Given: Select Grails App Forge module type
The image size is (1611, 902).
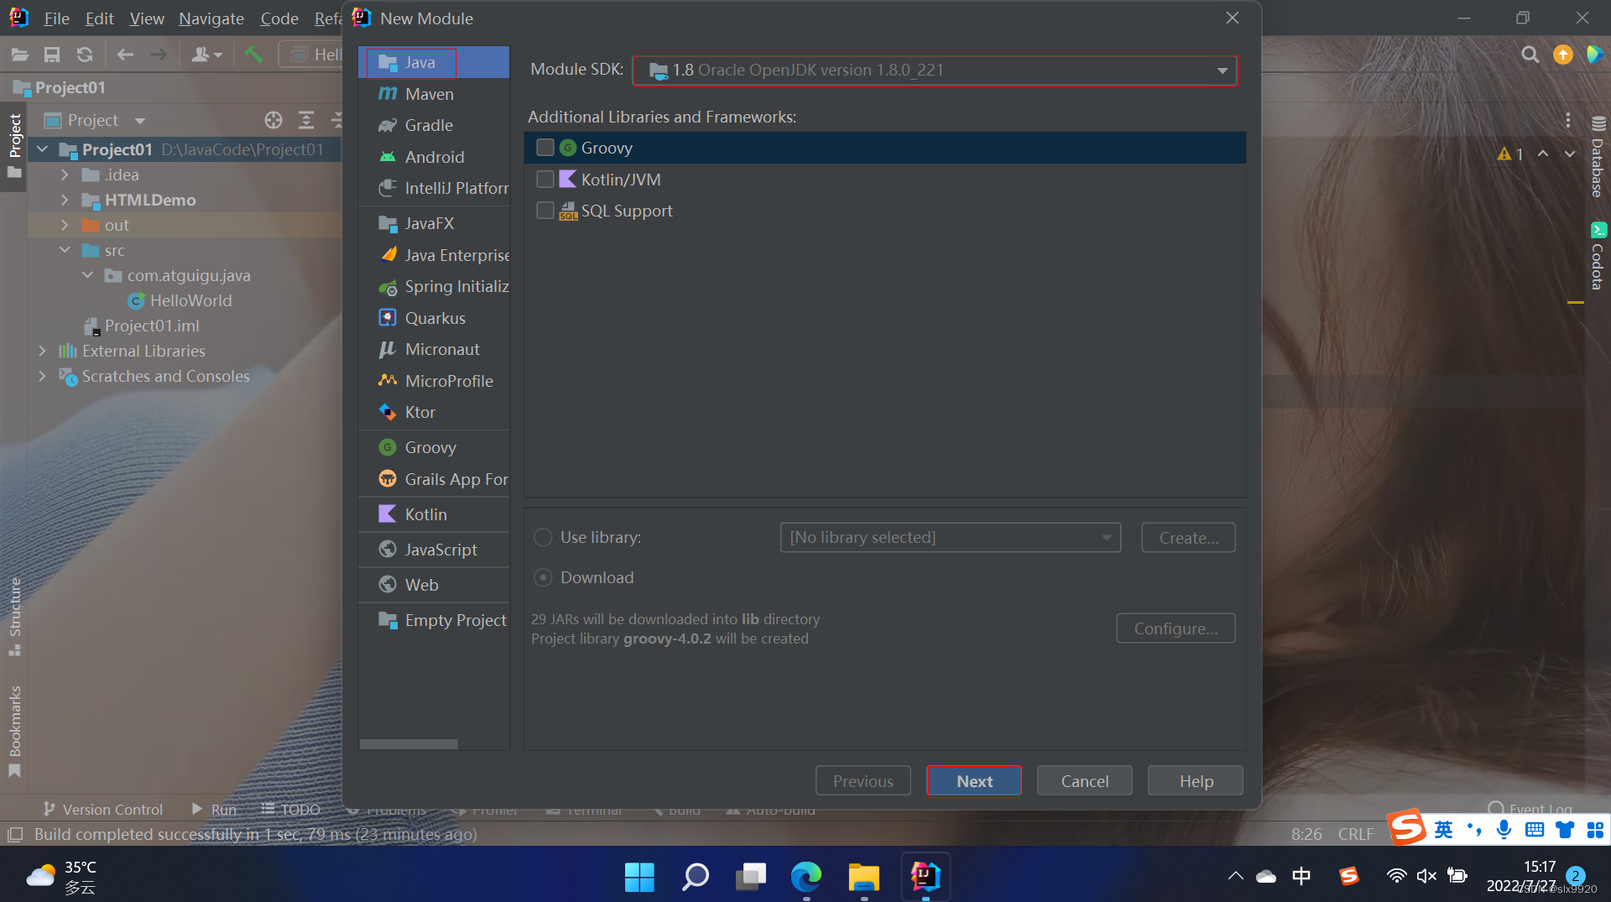Looking at the screenshot, I should (x=434, y=479).
